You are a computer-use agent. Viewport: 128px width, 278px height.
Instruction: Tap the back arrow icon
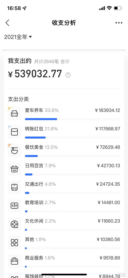[7, 23]
